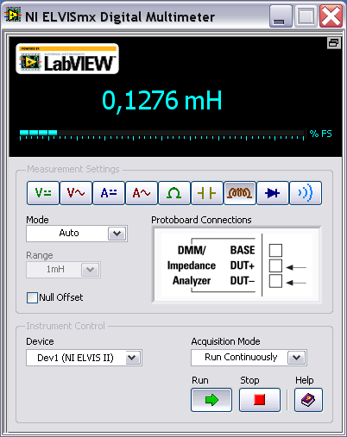Viewport: 347px width, 437px height.
Task: Open the Device dropdown arrow
Action: [132, 358]
